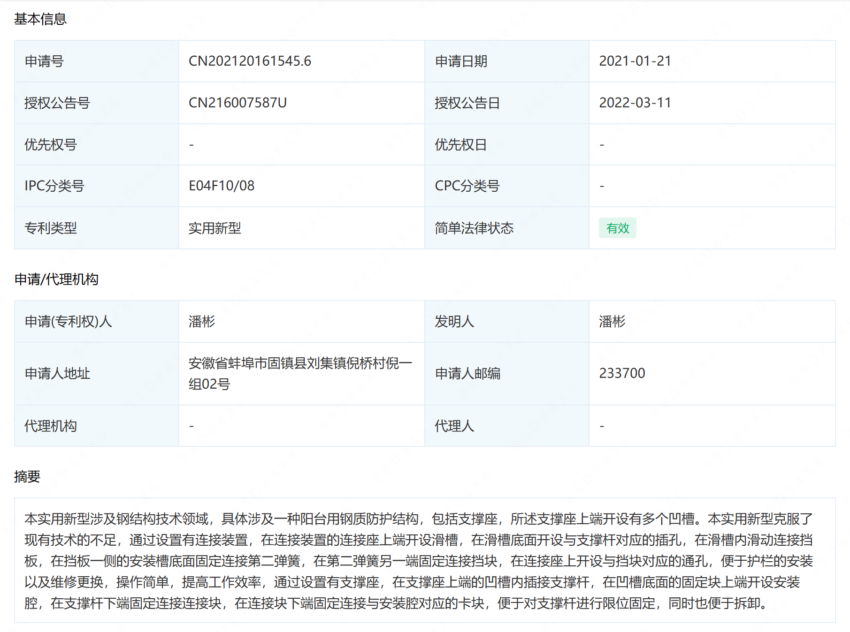Click the 简单法律状态 label cell
This screenshot has width=850, height=632.
coord(507,228)
